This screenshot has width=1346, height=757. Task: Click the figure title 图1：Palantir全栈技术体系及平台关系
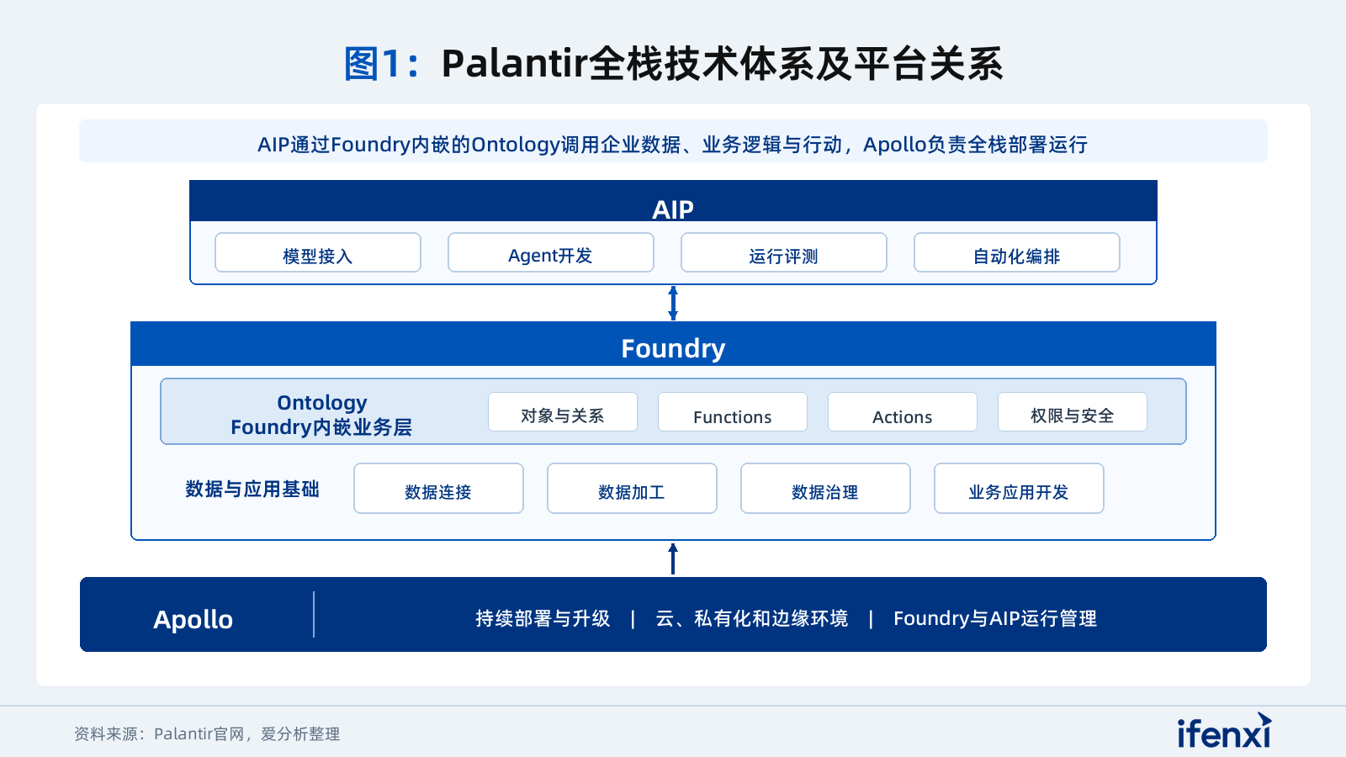click(x=673, y=64)
